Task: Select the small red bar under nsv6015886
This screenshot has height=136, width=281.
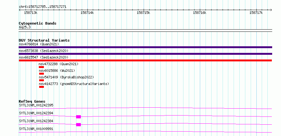Action: coord(41,74)
